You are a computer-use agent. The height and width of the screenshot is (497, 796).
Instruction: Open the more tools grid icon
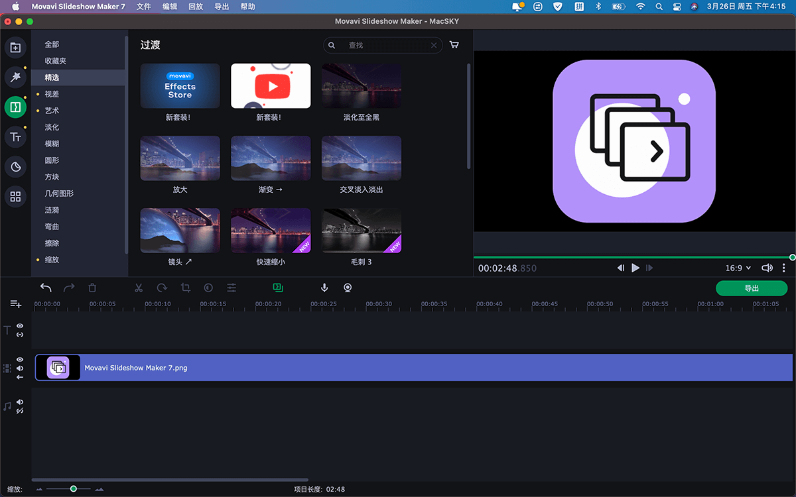[x=15, y=196]
